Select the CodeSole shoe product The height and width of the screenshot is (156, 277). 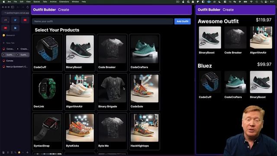tap(145, 92)
